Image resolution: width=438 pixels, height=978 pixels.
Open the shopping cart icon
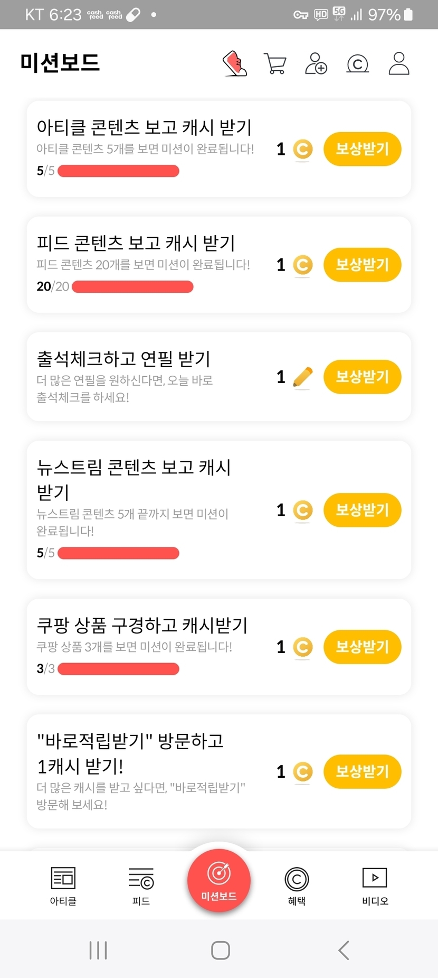274,64
